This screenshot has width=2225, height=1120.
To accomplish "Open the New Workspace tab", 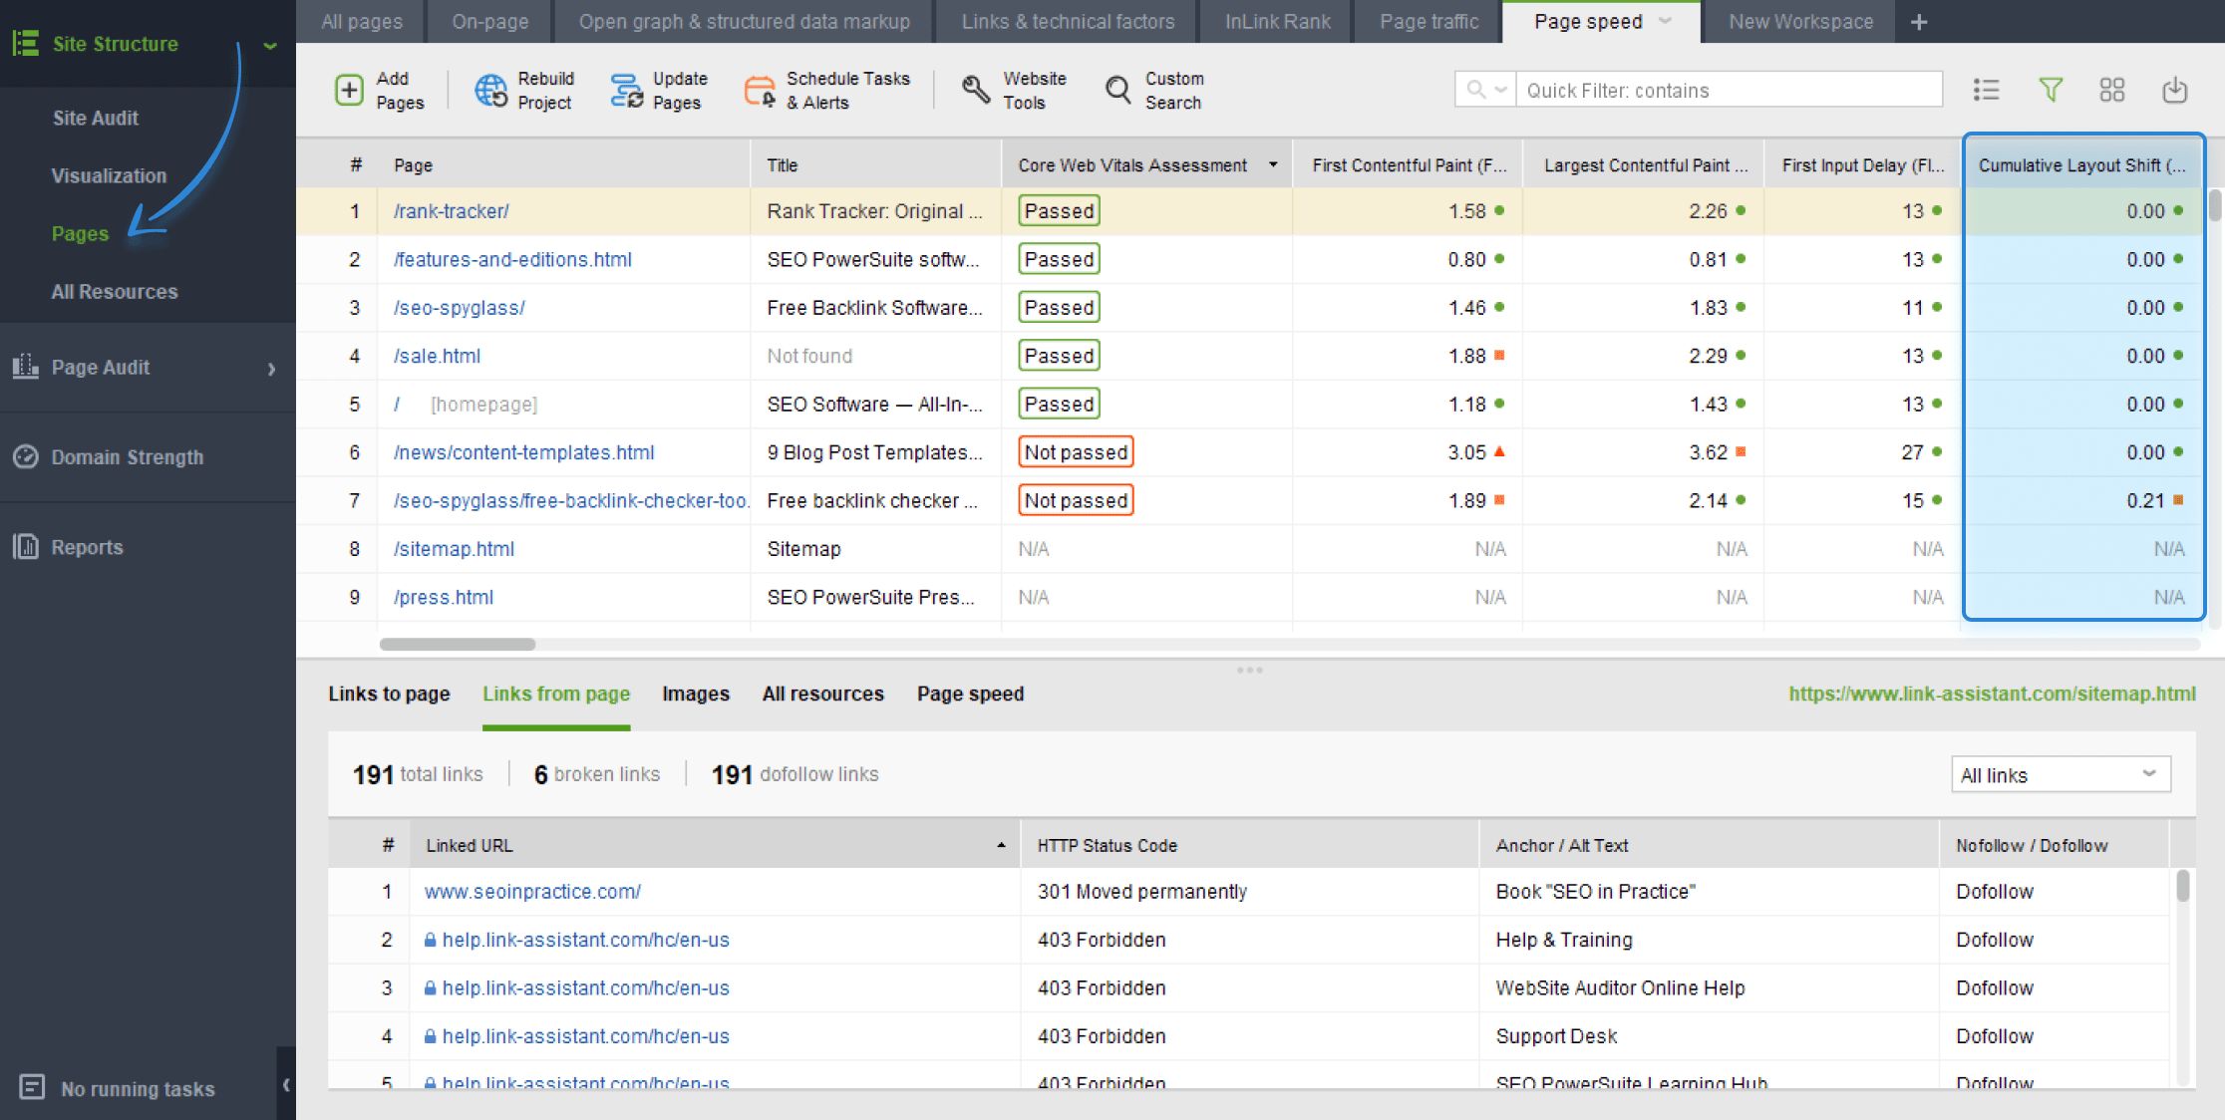I will coord(1800,22).
